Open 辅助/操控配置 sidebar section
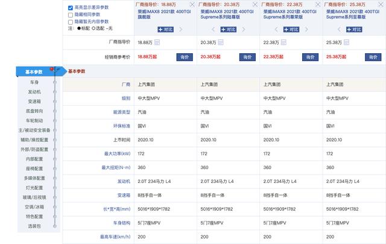Viewport: 386px width, 244px height. coord(34,140)
